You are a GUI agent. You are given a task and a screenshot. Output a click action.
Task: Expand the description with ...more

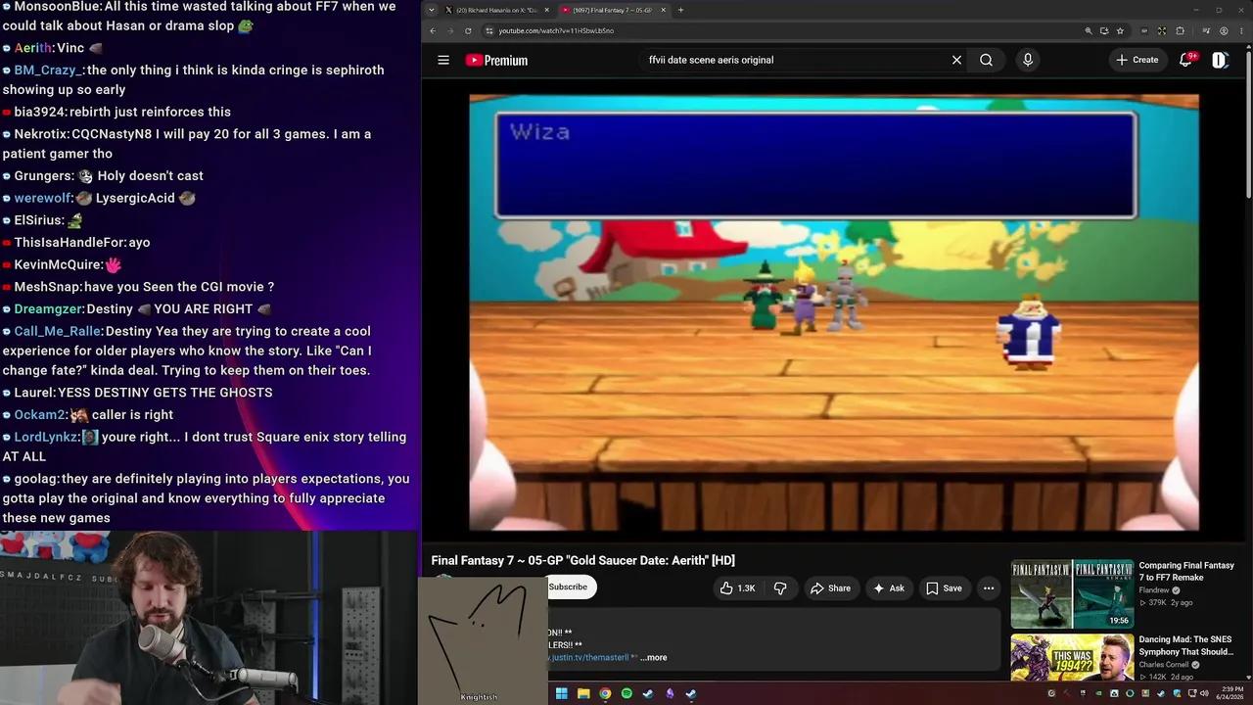(653, 658)
